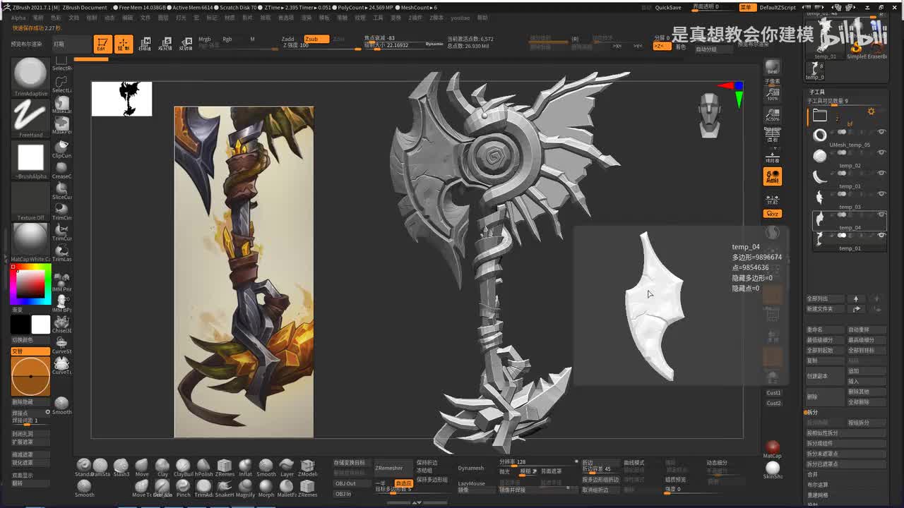Pick the hPolish brush
This screenshot has width=904, height=508.
(203, 467)
